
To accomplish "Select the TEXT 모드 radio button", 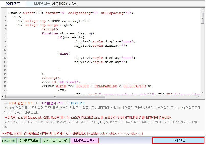I will 67,103.
